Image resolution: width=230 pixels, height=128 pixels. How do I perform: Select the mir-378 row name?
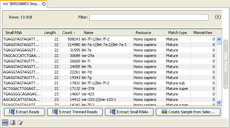88,89
